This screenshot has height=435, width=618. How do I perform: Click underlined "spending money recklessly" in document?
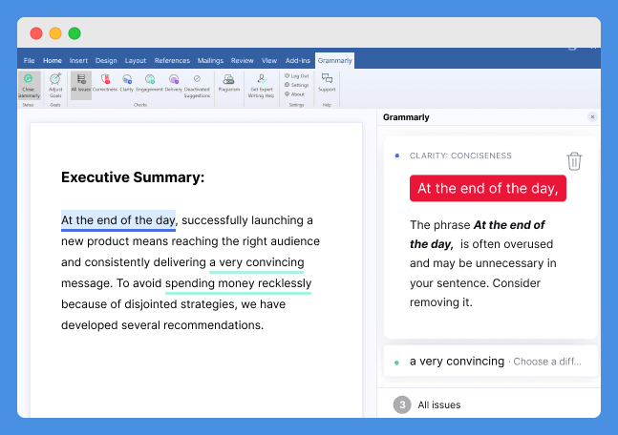coord(238,283)
